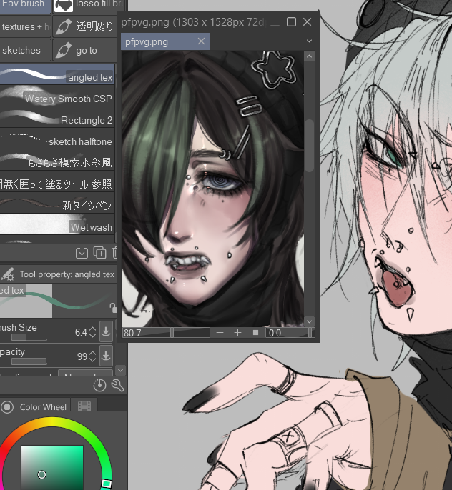Screen dimensions: 452x490
Task: Zoom in with the plus icon
Action: 237,333
